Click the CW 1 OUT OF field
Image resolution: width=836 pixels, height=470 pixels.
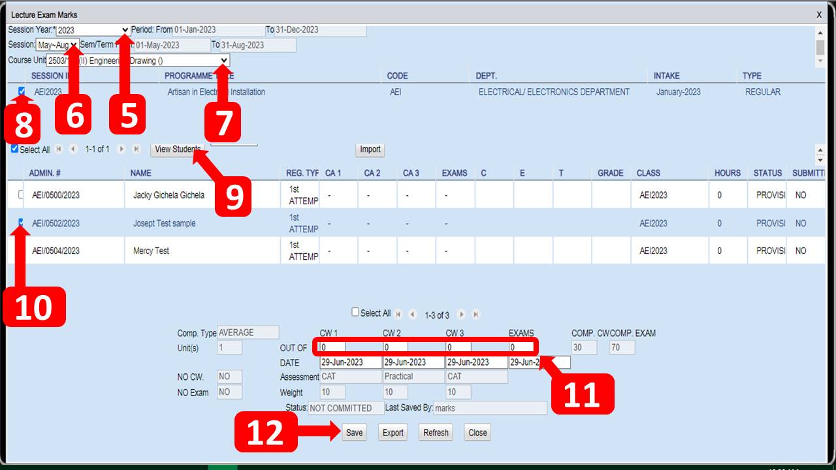point(332,347)
